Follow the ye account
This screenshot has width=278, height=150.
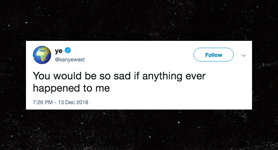[213, 55]
